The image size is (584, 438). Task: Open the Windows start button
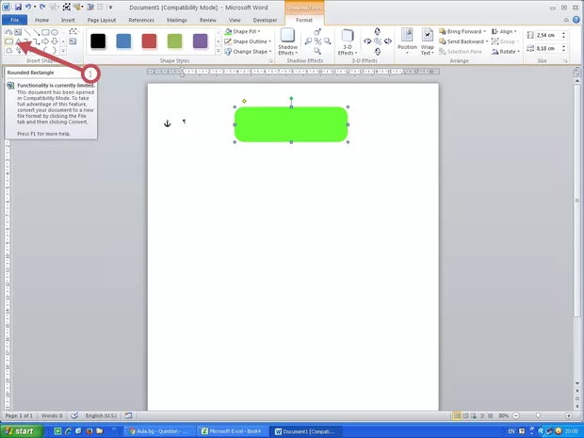21,431
